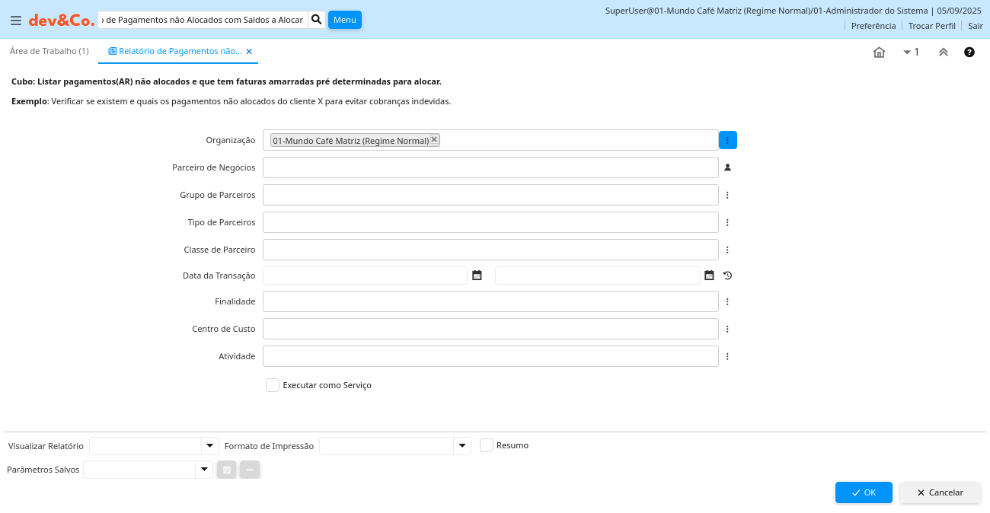Focus the Centro de Custo field
The image size is (990, 513).
coord(490,329)
